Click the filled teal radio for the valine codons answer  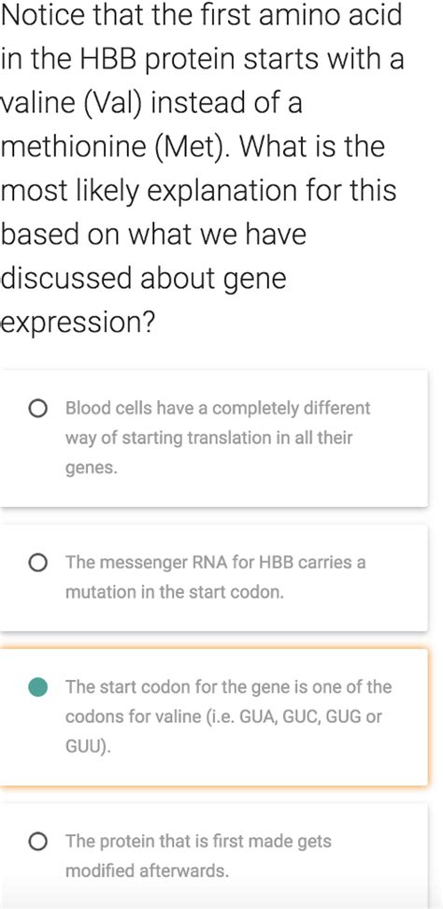pos(37,687)
